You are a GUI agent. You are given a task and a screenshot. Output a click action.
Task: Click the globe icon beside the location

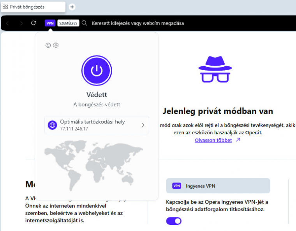(x=52, y=125)
